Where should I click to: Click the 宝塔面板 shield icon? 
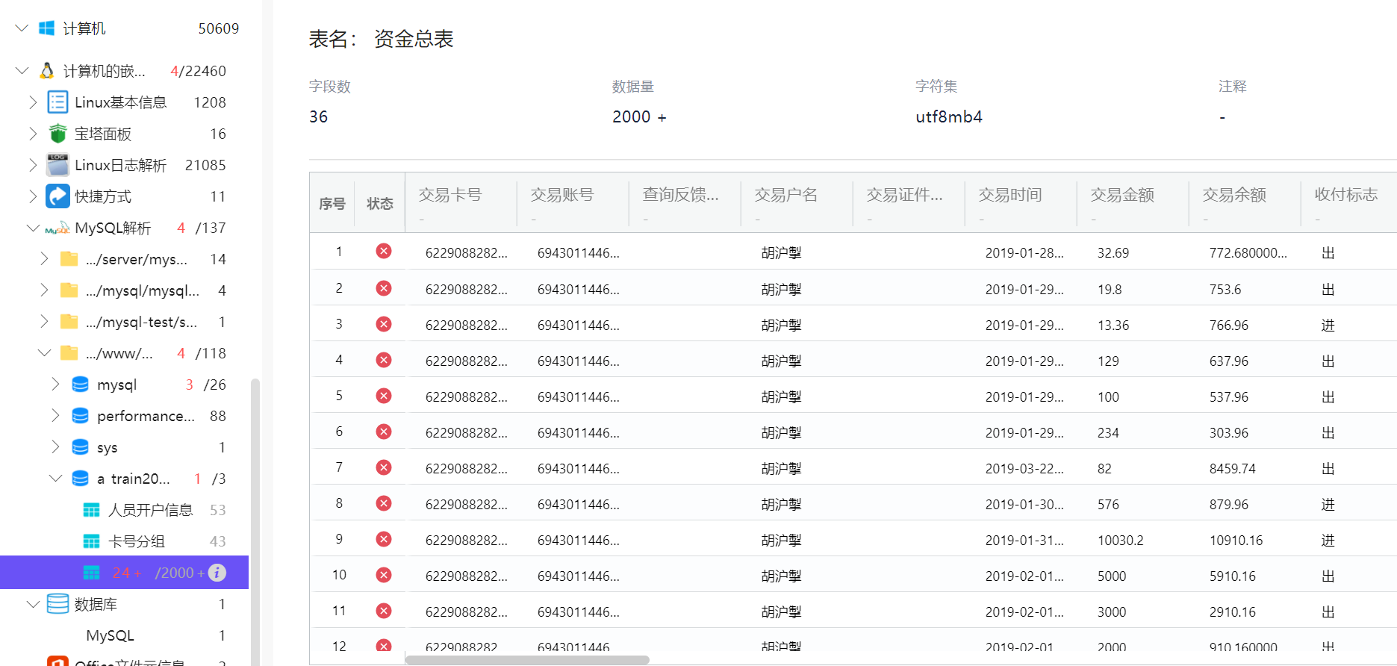57,134
